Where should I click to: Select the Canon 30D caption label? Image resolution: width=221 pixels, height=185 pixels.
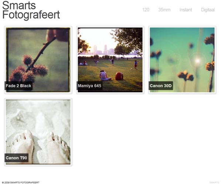(161, 86)
